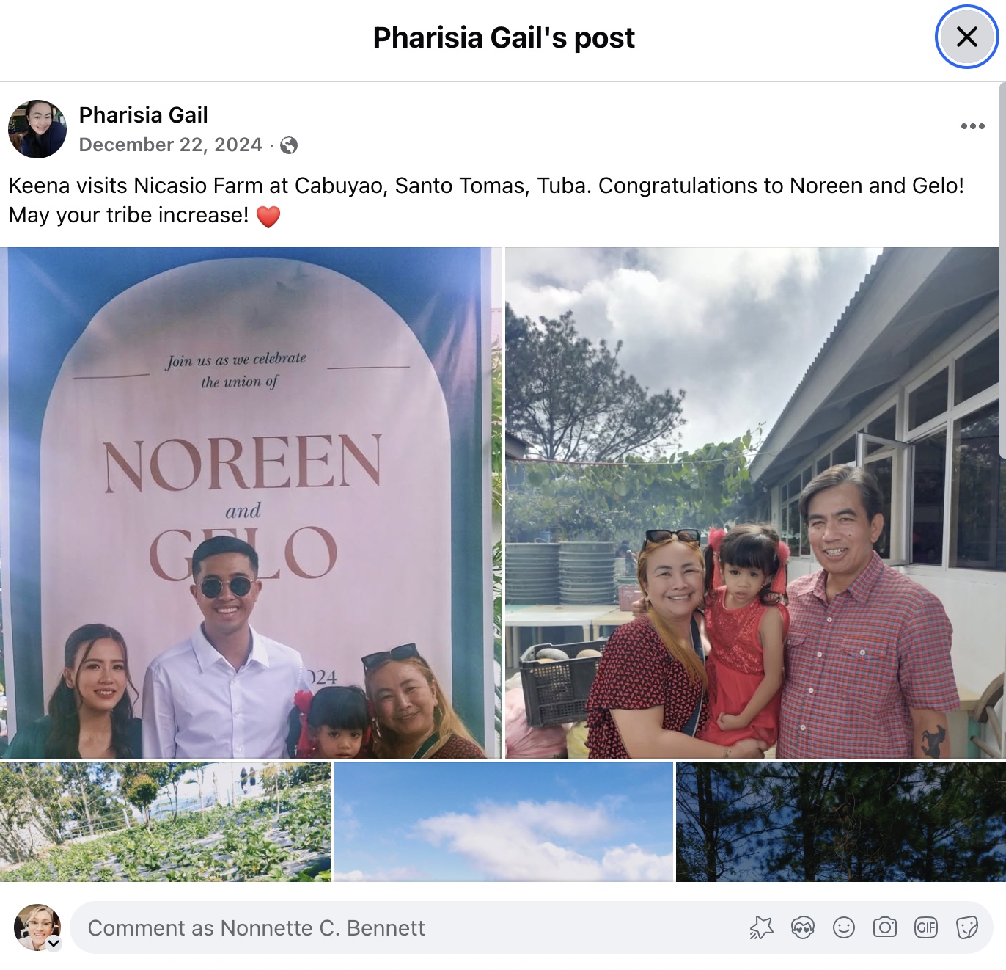Open the sticker picker icon

coord(967,928)
